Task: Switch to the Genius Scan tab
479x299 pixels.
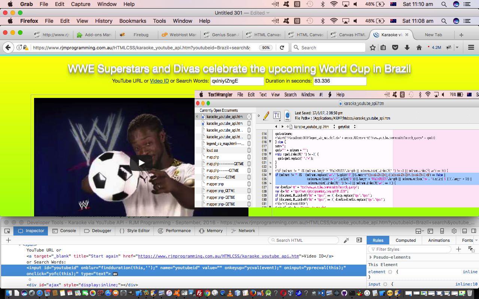Action: pyautogui.click(x=221, y=35)
